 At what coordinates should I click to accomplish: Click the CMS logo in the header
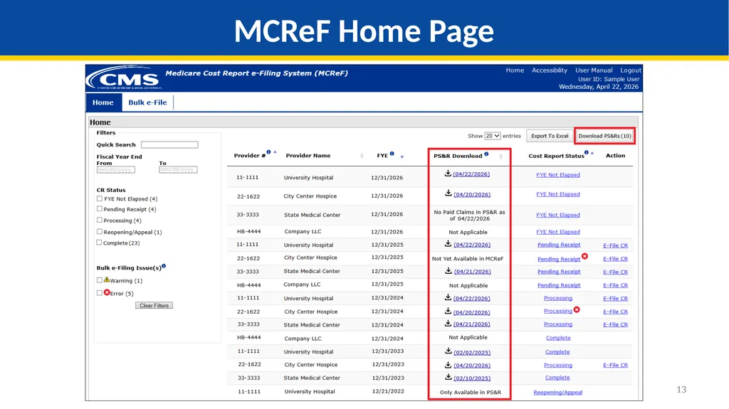click(x=124, y=78)
